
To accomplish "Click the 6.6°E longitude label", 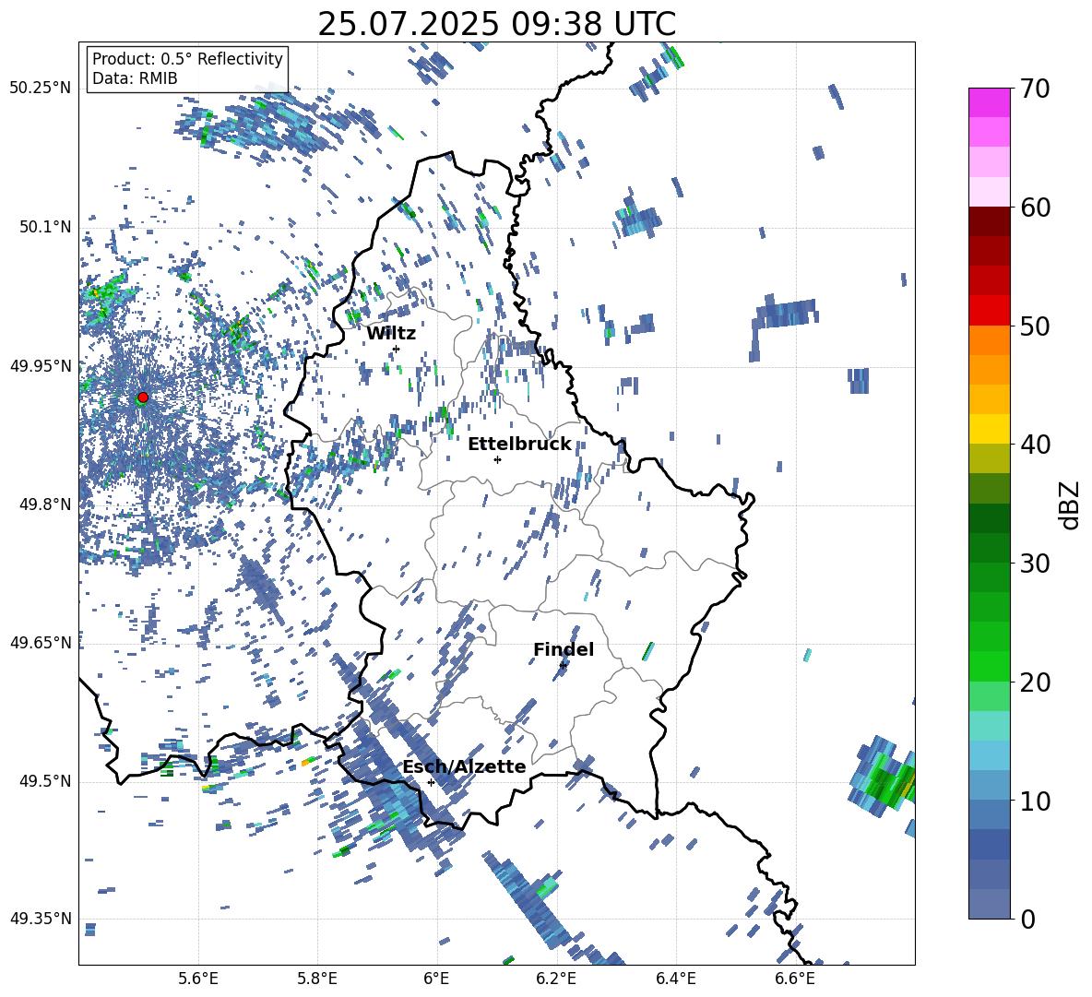I will (795, 979).
